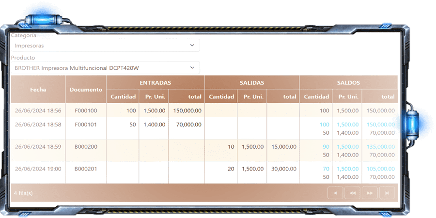Click Pr. Uni. header under SALIDAS

point(252,96)
